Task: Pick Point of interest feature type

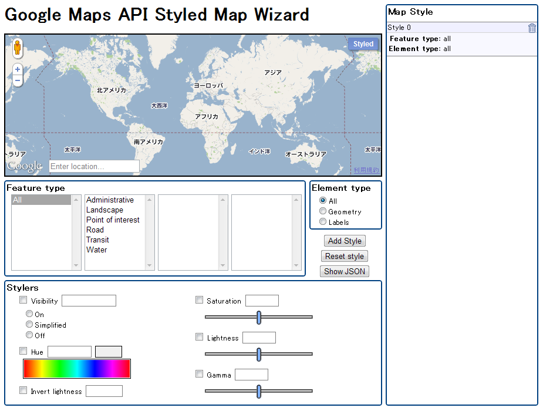Action: (113, 220)
